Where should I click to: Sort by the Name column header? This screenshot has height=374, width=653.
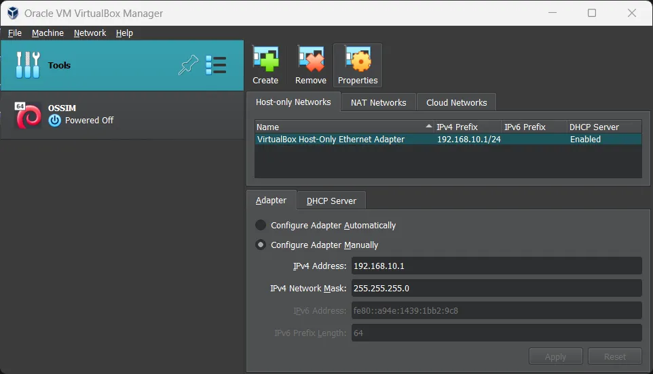click(344, 127)
